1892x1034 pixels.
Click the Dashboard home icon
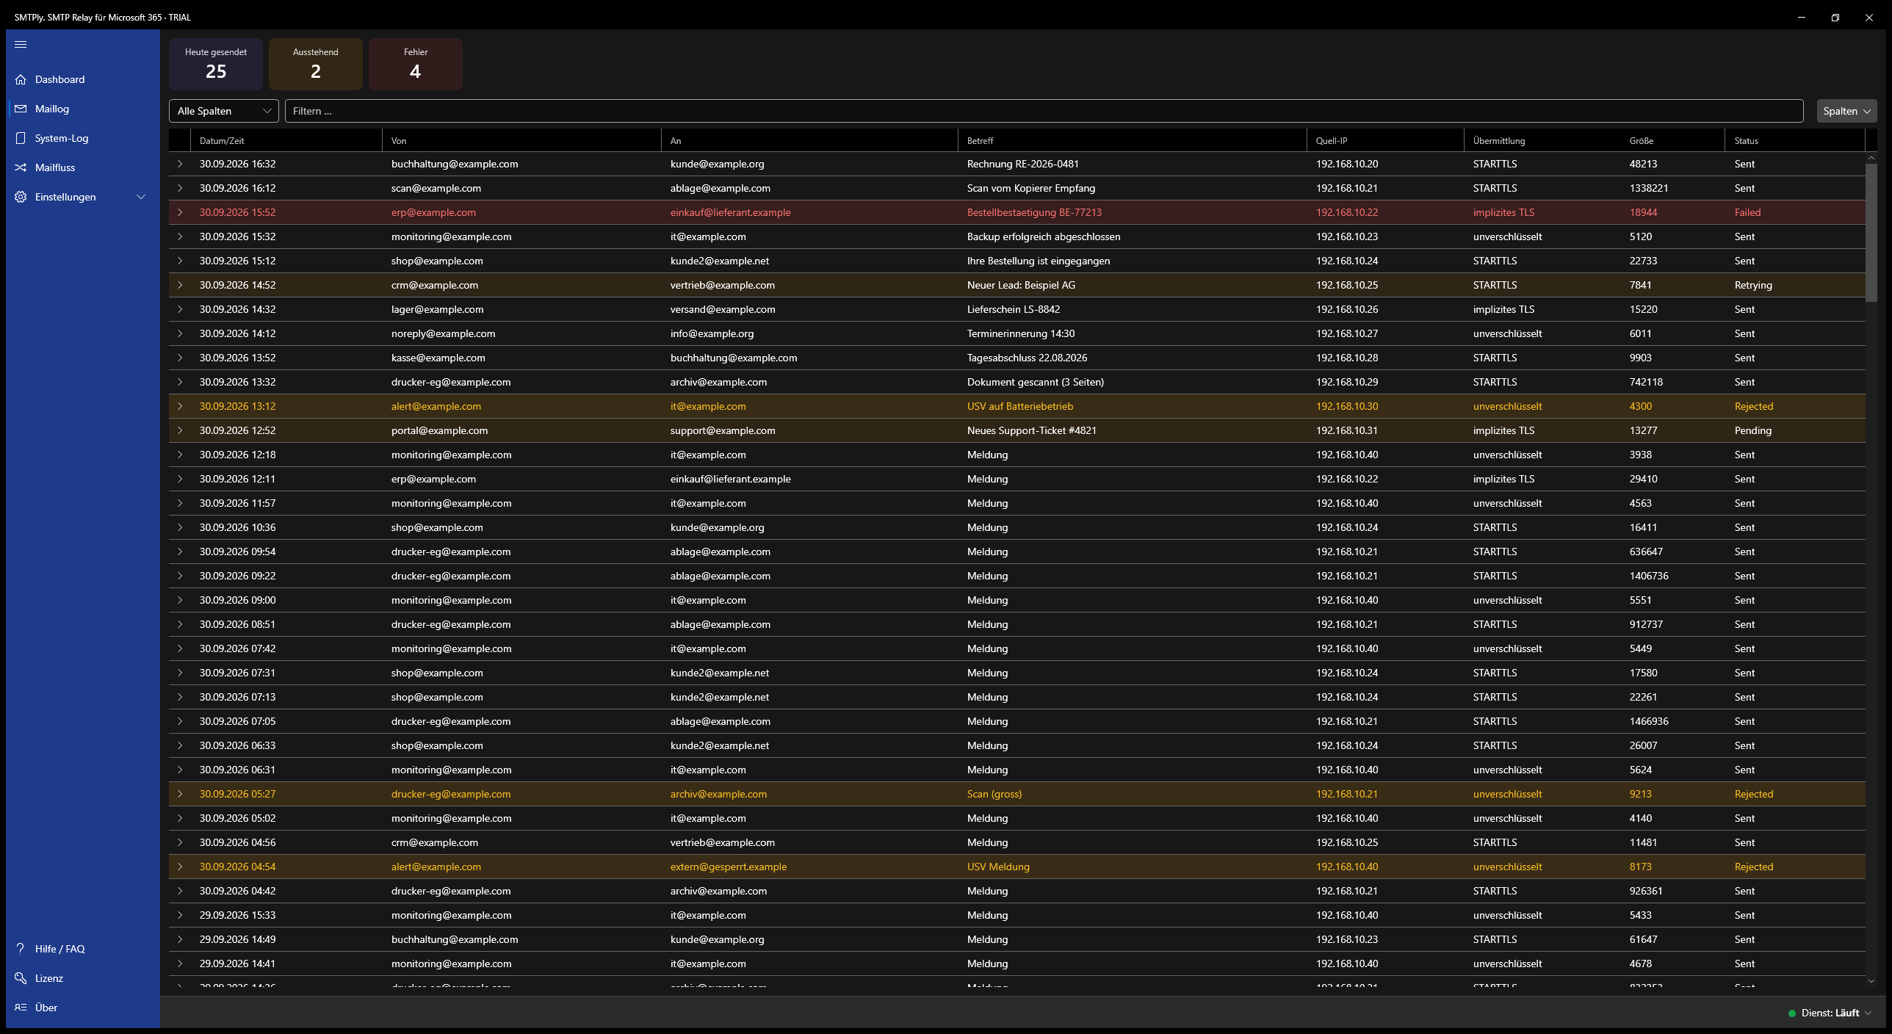point(21,79)
